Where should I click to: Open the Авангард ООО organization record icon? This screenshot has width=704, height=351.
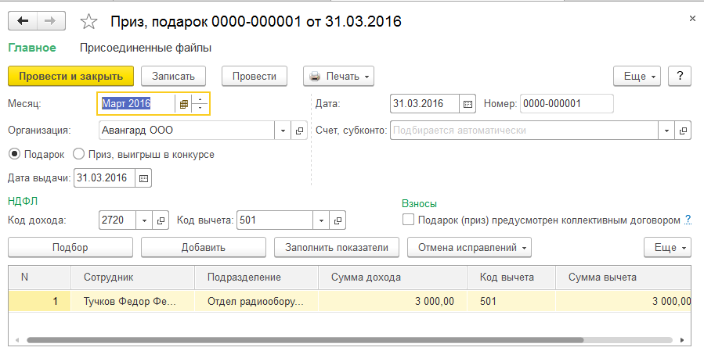click(299, 131)
